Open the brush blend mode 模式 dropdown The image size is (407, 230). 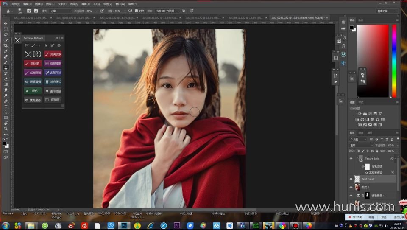[x=60, y=11]
